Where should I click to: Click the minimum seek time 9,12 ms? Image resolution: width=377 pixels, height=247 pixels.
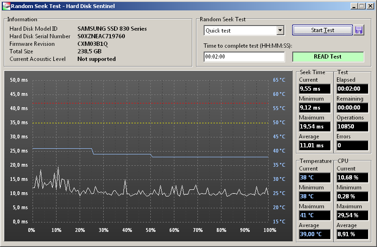point(315,108)
